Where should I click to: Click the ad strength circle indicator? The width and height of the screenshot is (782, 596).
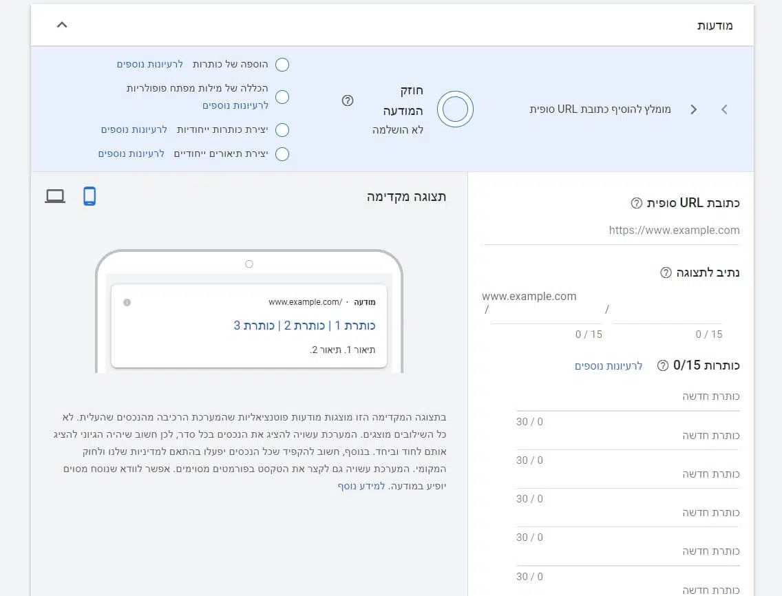455,109
